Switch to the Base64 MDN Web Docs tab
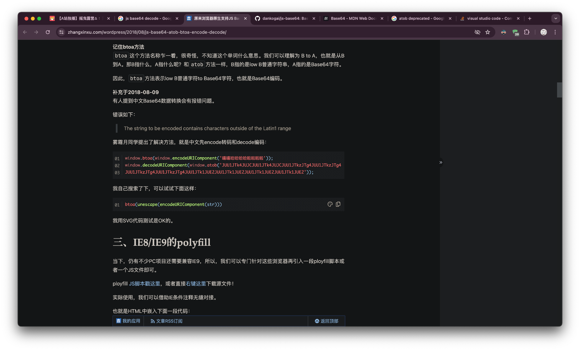 351,18
